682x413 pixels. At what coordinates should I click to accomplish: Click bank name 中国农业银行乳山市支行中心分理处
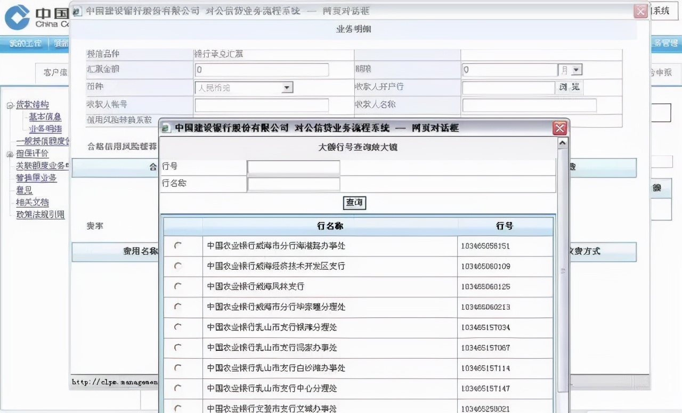[x=272, y=389]
